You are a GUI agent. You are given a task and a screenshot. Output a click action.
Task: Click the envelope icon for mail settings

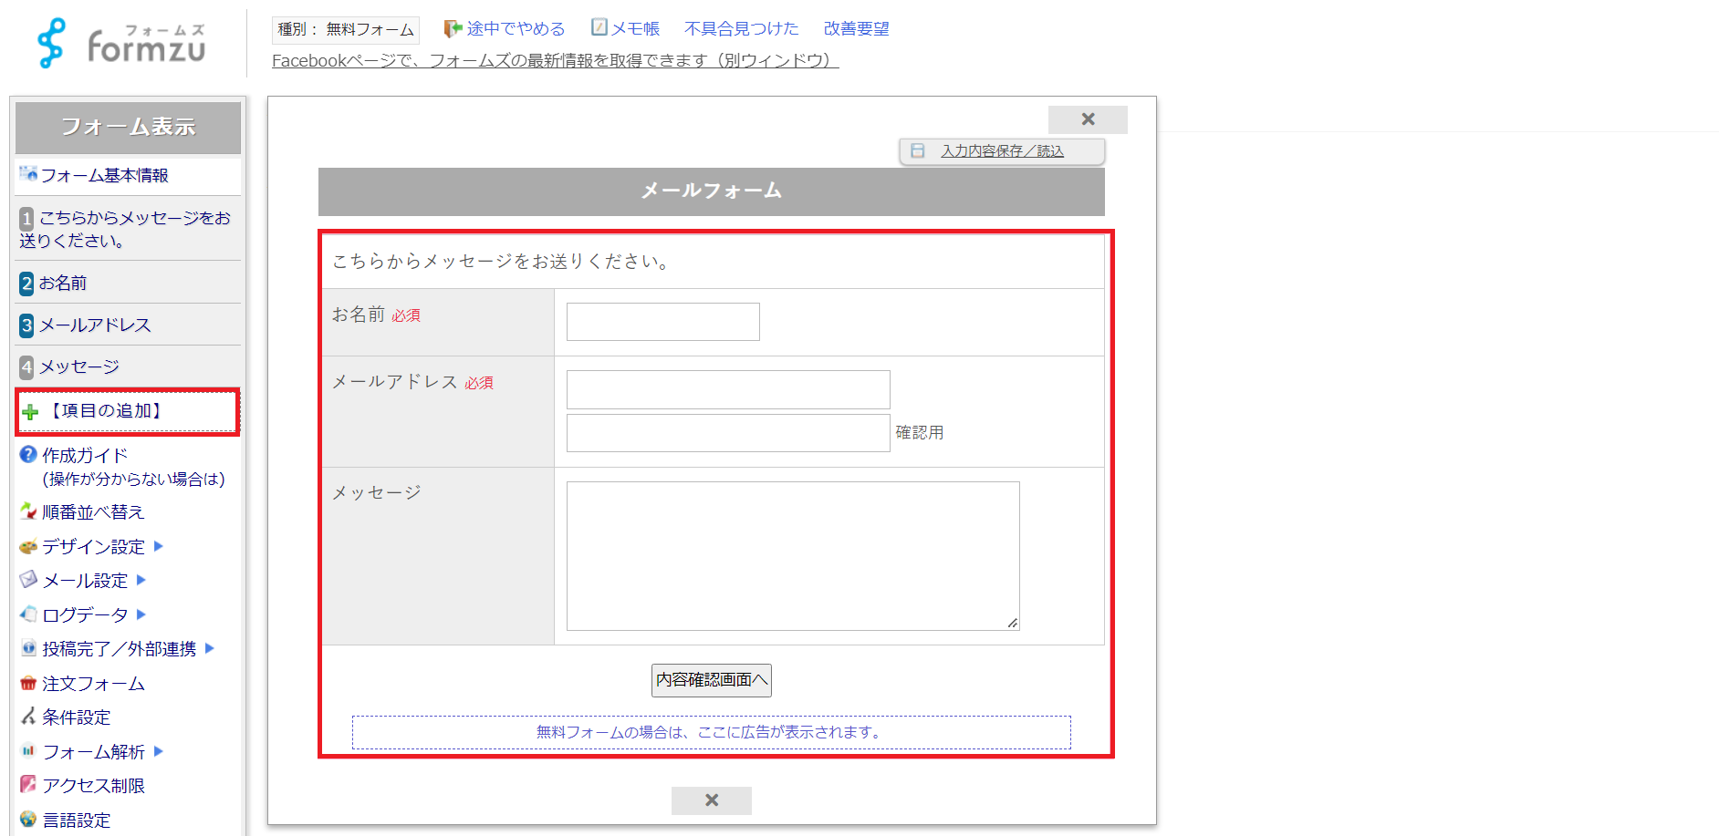pyautogui.click(x=28, y=580)
